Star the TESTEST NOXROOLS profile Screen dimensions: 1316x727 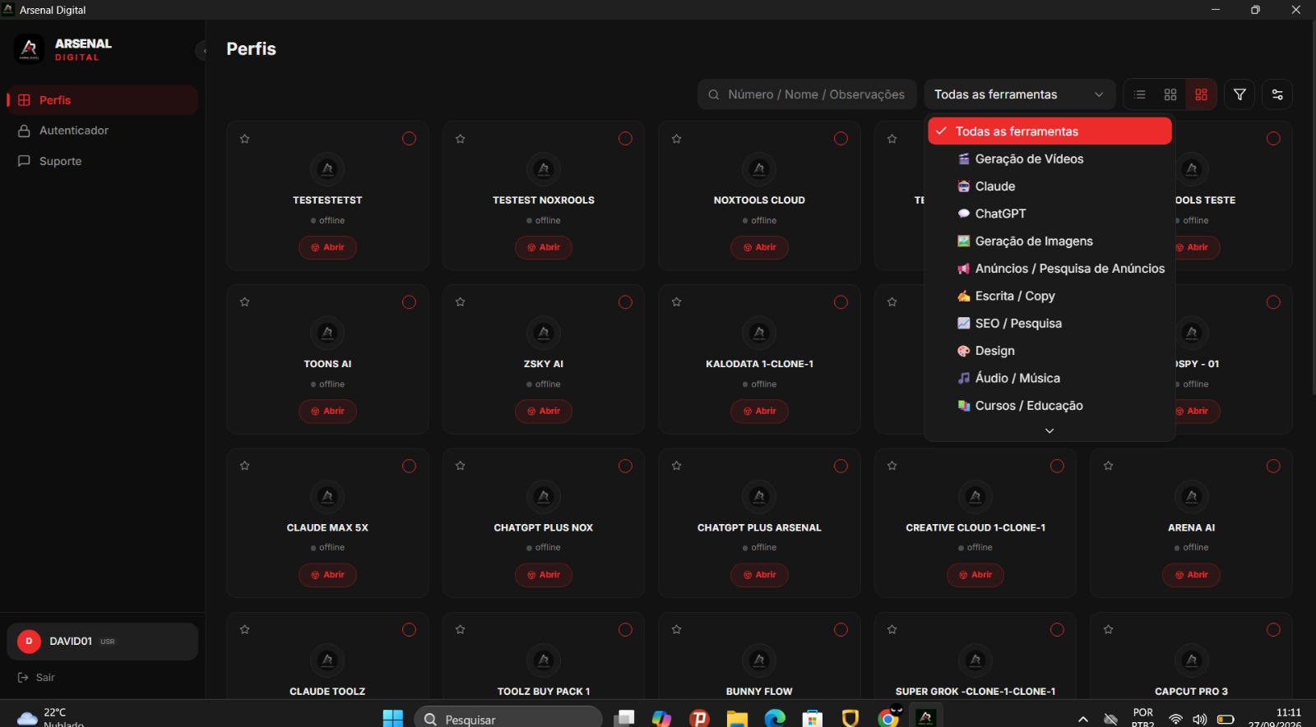(461, 139)
